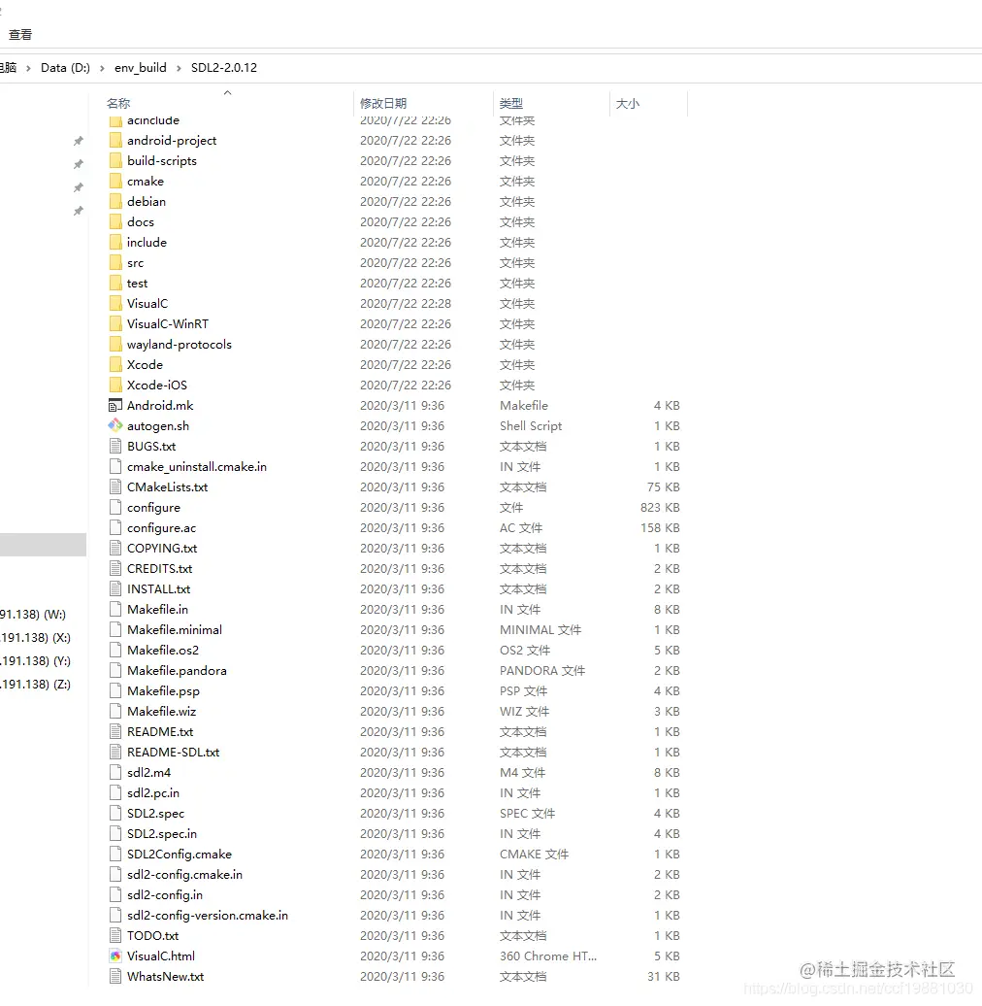Select the cmake_uninstall.cmake.in file name
Screen dimensions: 982x1006
(x=197, y=467)
